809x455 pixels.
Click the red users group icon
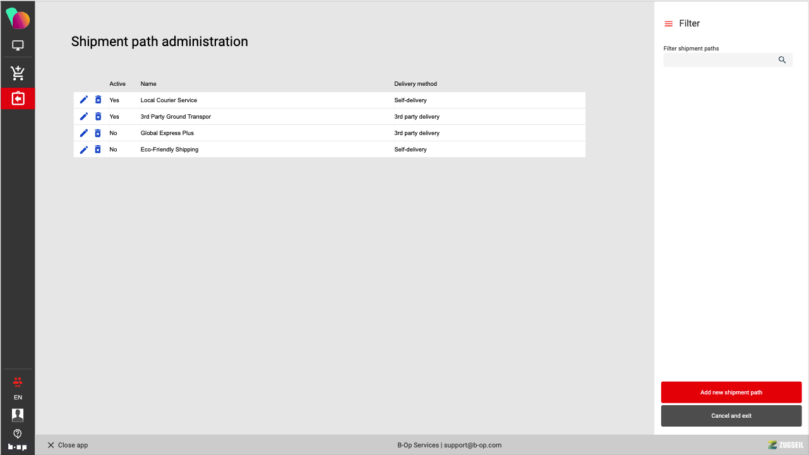pos(18,381)
